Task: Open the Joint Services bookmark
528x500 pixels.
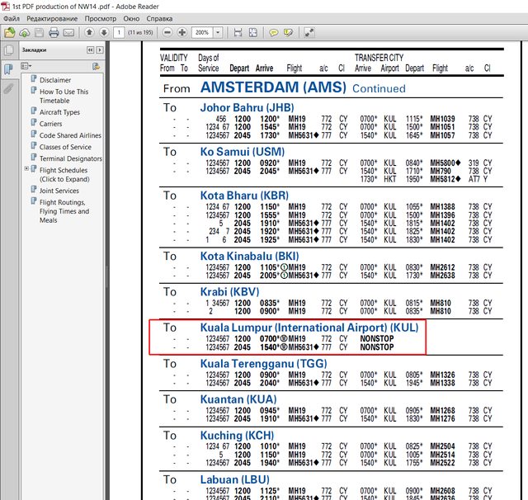Action: [x=59, y=191]
